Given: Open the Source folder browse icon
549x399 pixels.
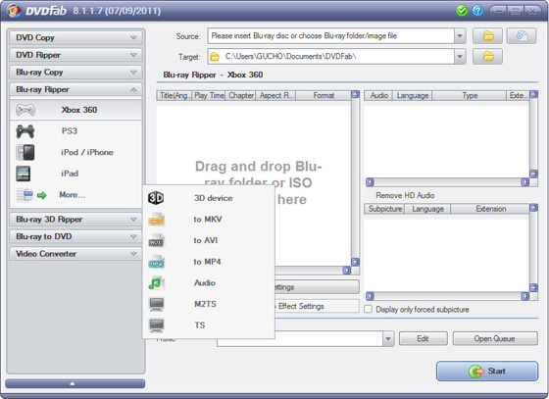Looking at the screenshot, I should (x=488, y=35).
